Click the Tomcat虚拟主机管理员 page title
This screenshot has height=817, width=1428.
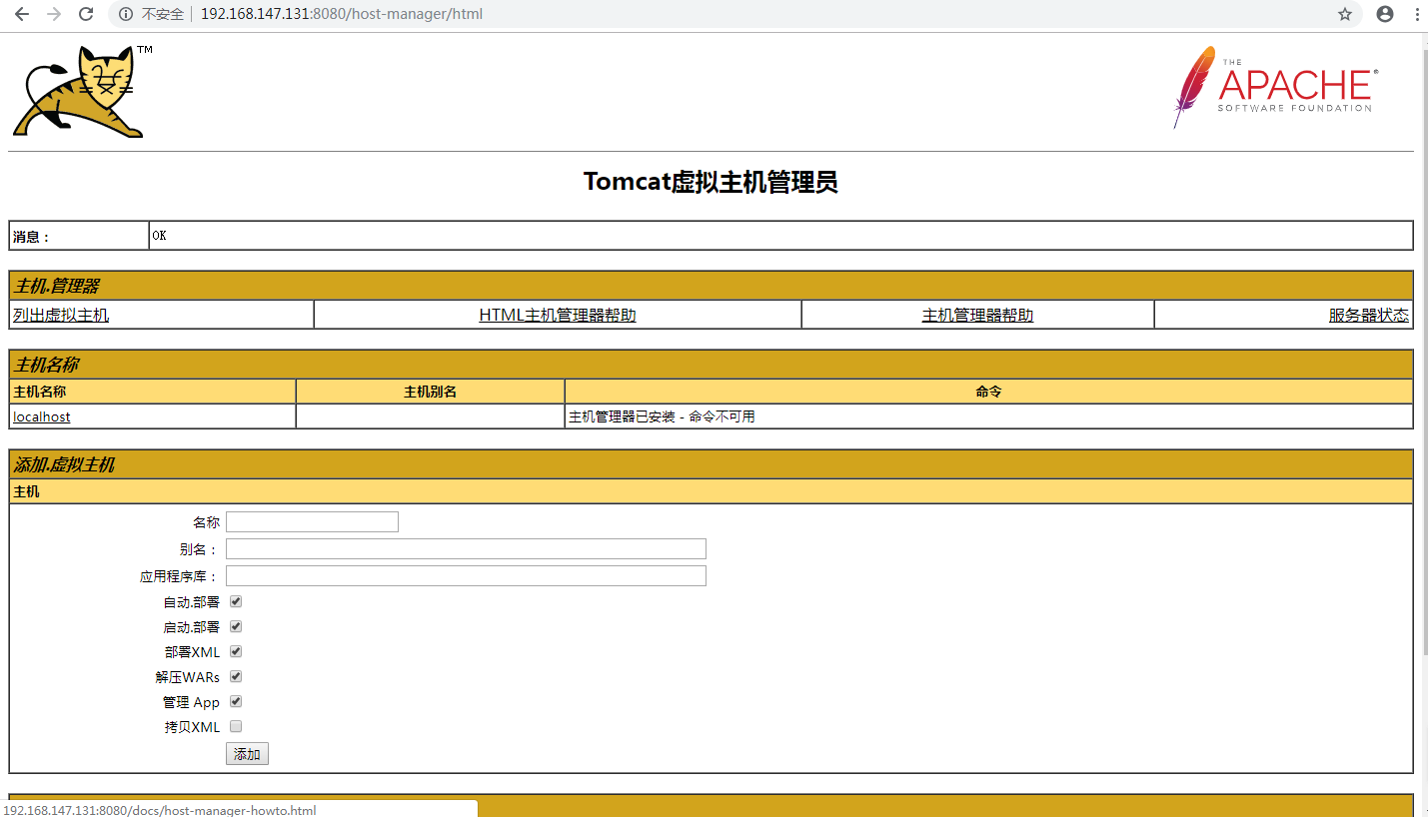pos(711,182)
